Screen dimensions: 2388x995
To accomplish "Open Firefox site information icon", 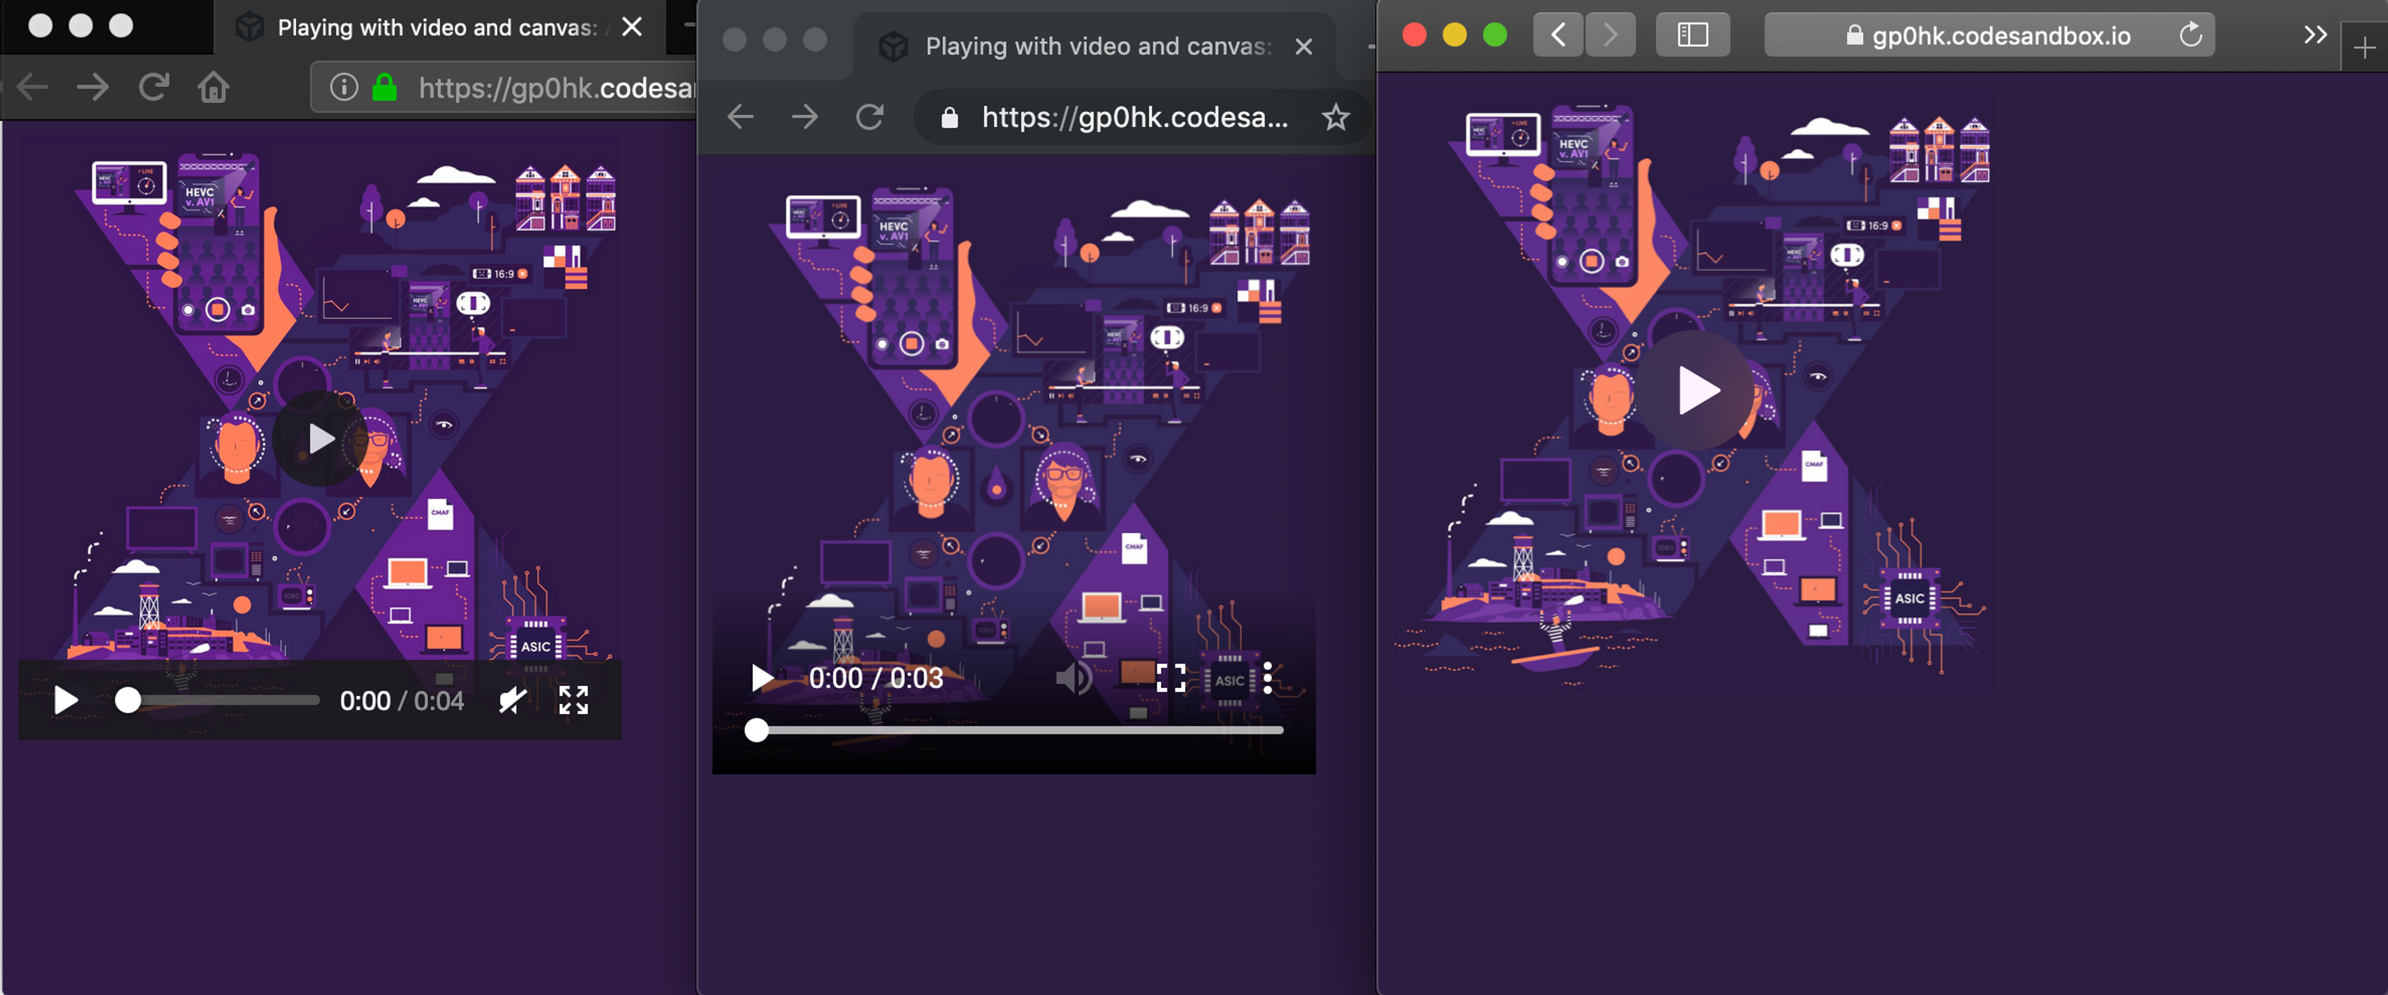I will click(344, 87).
